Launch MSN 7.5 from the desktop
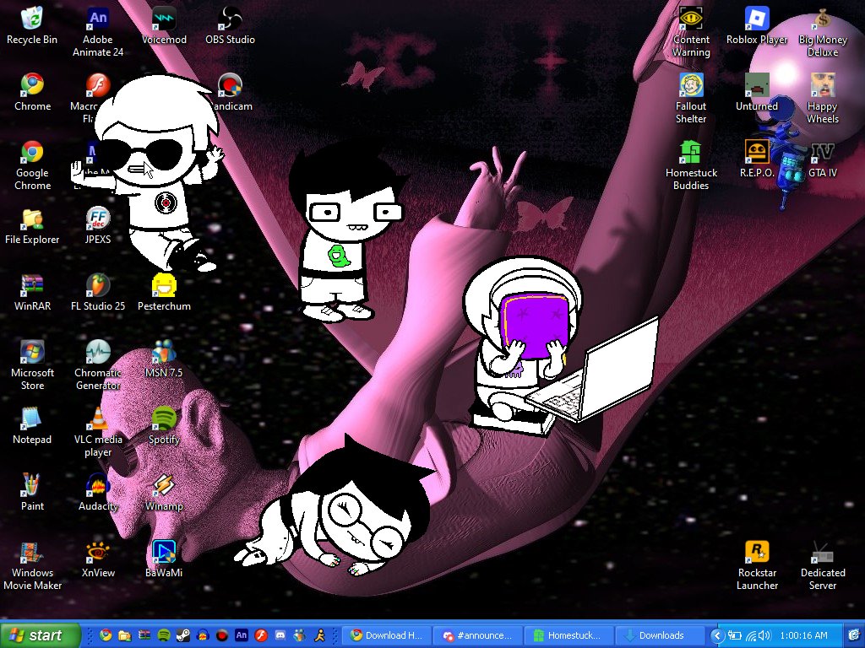Screen dimensions: 865x648 coord(164,359)
